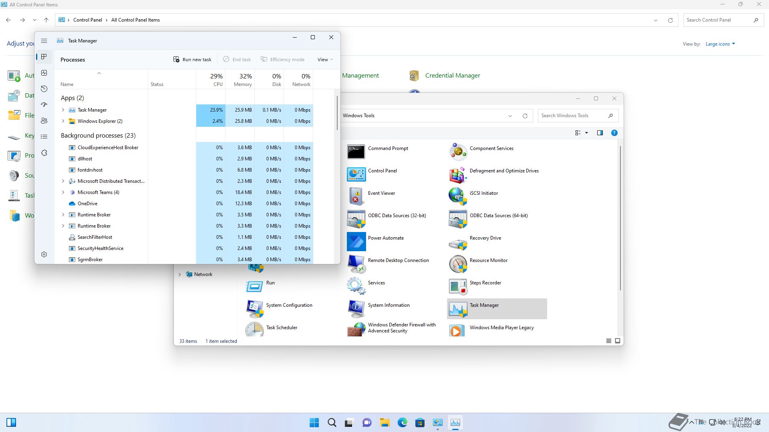Screen dimensions: 769x432
Task: Open Startup apps page in Task Manager sidebar
Action: pyautogui.click(x=44, y=105)
